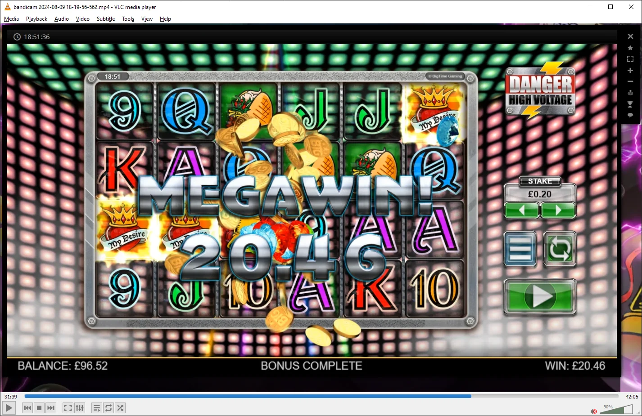Seek along the blue playback progress bar
642x416 pixels.
[321, 396]
